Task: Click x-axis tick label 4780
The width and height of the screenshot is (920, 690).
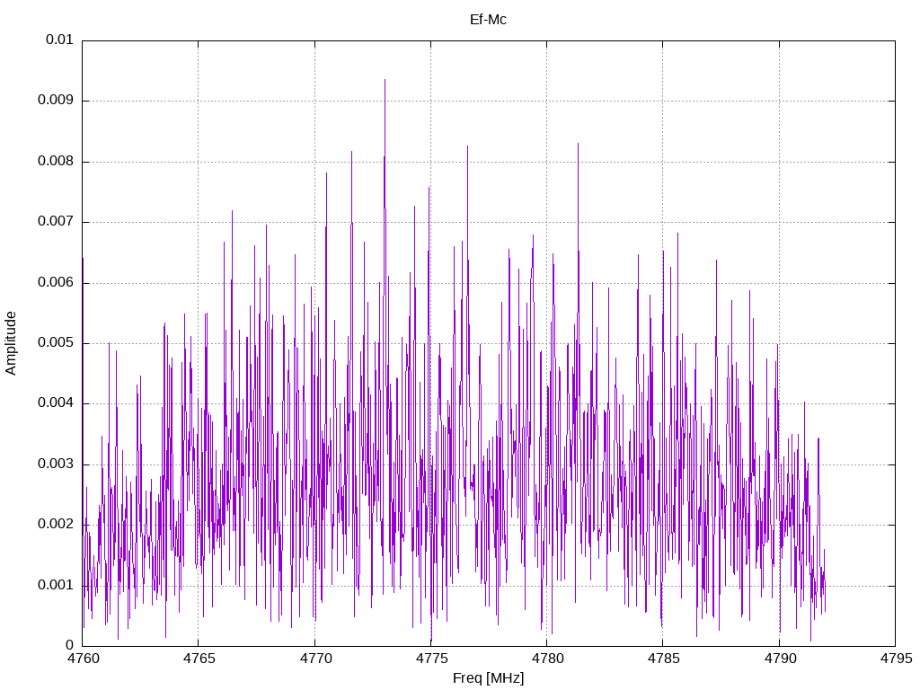Action: 547,659
